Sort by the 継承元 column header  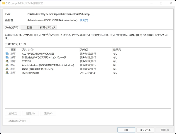click(117, 50)
